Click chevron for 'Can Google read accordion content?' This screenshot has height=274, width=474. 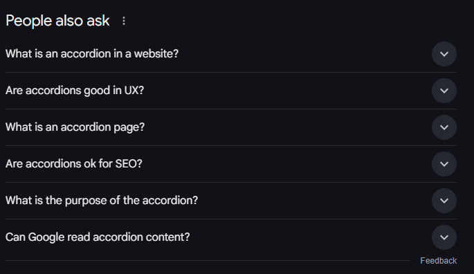pos(444,237)
